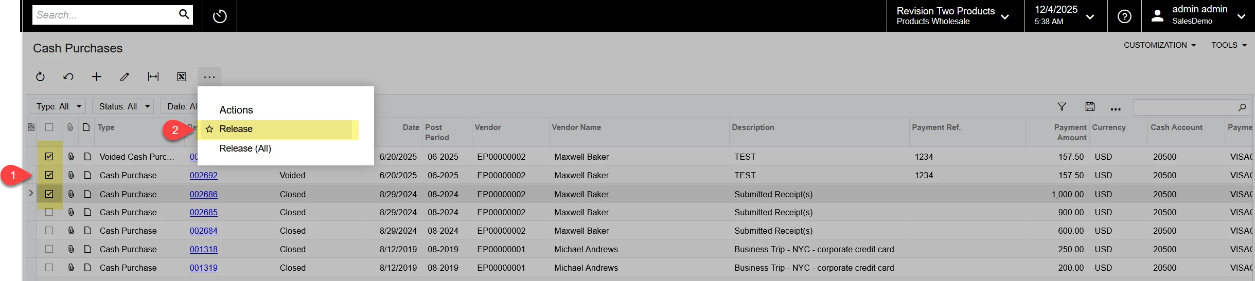The width and height of the screenshot is (1255, 281).
Task: Click the Refresh toolbar icon
Action: [x=40, y=77]
